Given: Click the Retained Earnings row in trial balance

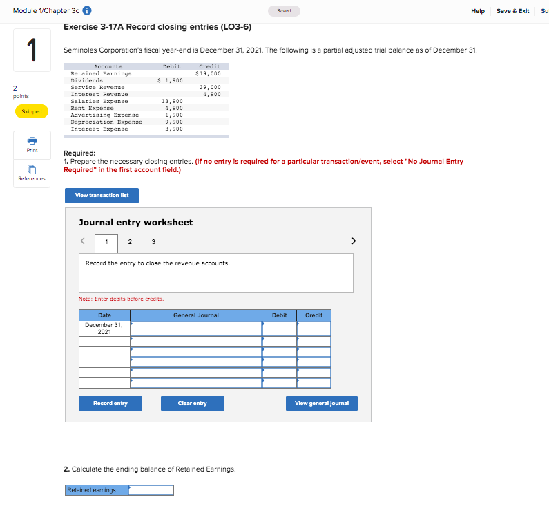Looking at the screenshot, I should tap(146, 74).
